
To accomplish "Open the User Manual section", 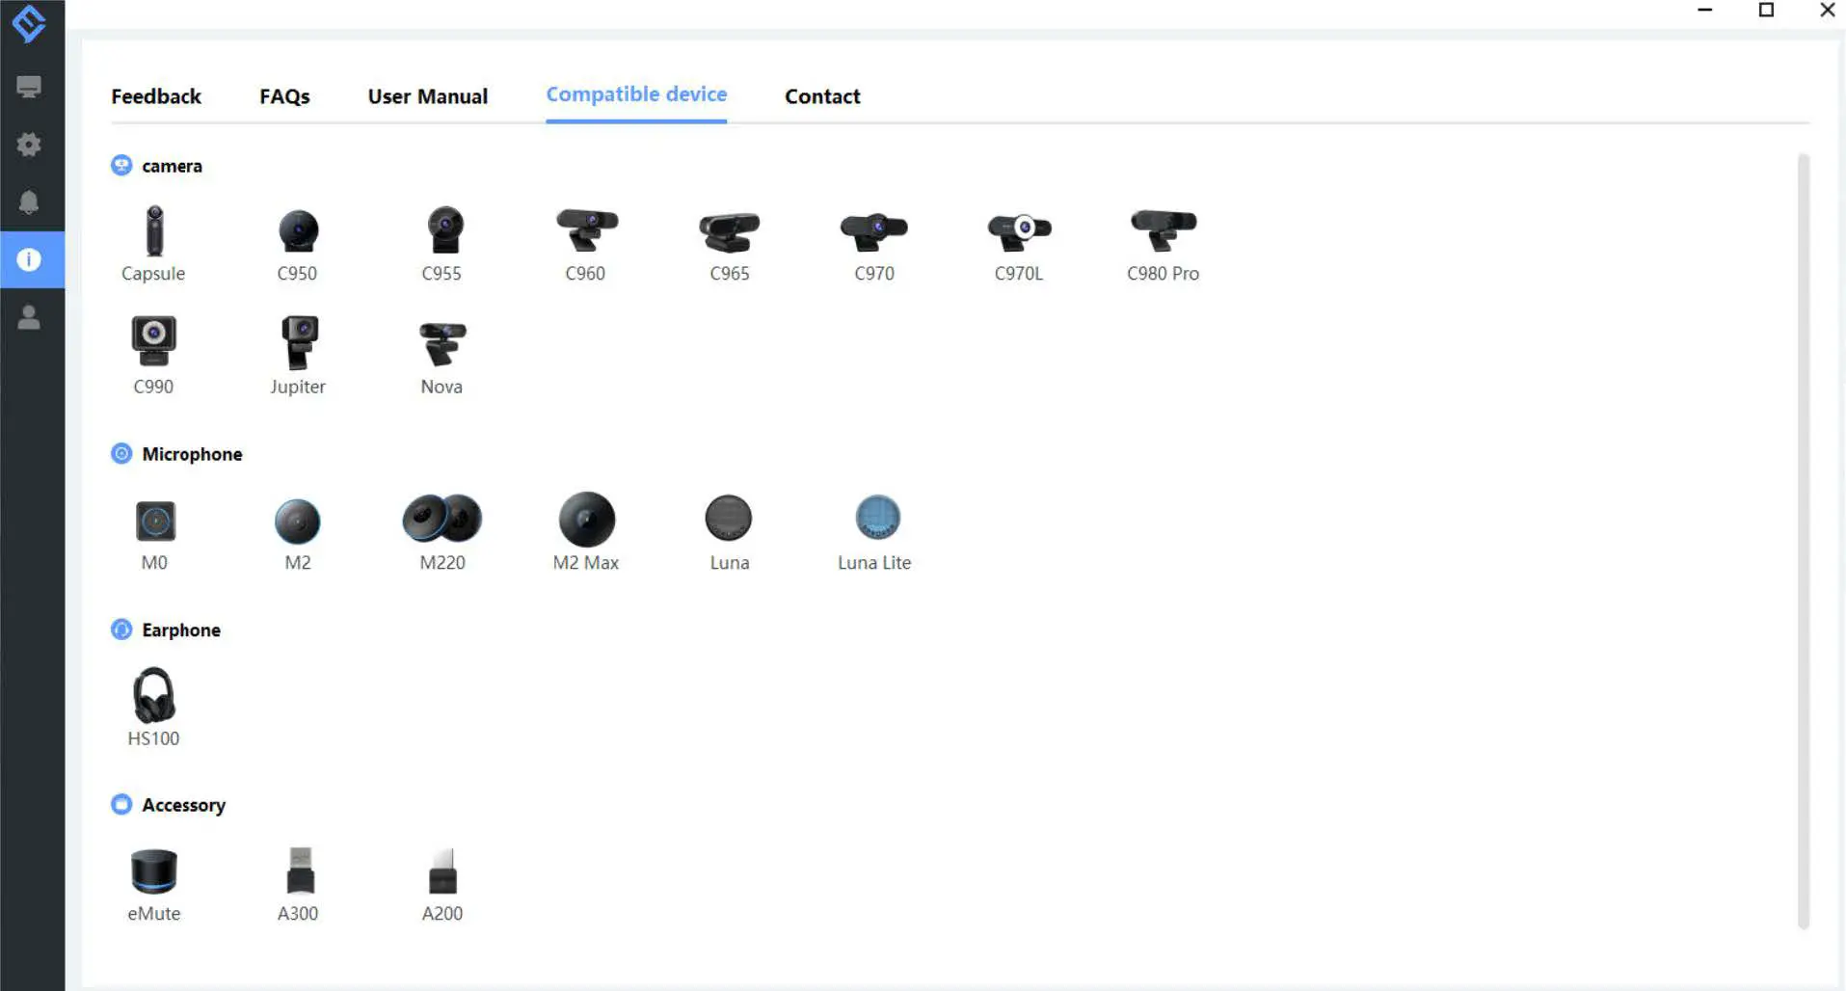I will tap(428, 95).
